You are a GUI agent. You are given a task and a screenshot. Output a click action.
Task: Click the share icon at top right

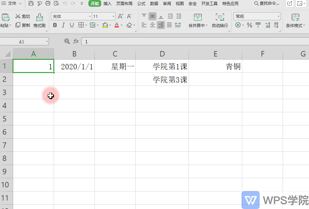tap(290, 3)
